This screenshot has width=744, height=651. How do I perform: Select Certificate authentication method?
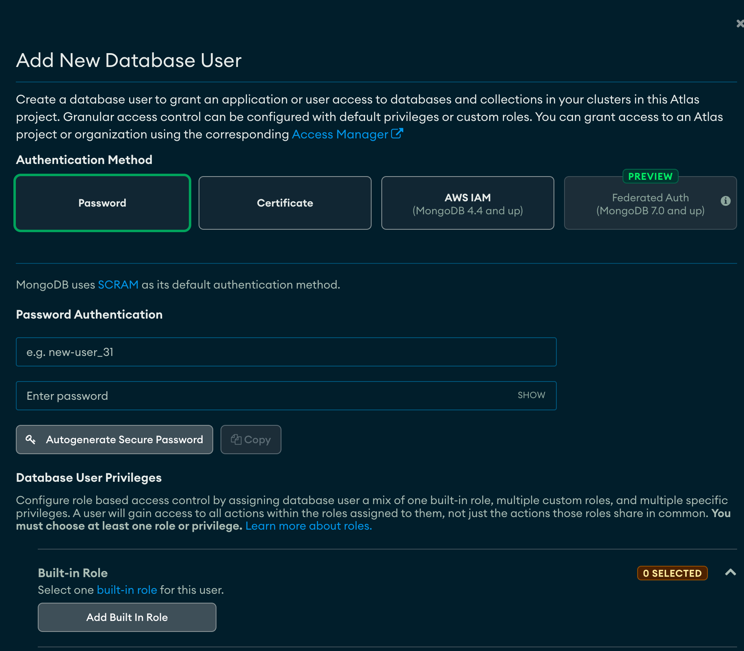pos(285,203)
